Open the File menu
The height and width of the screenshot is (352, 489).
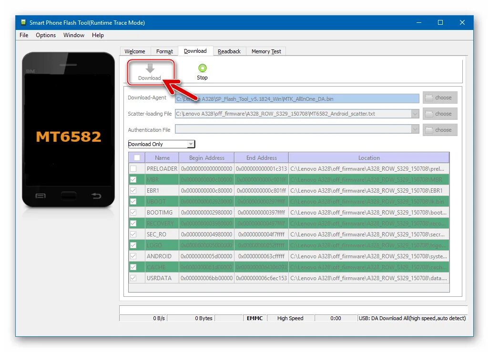pyautogui.click(x=24, y=35)
